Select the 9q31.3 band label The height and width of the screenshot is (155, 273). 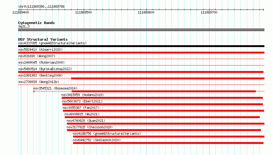coord(24,26)
